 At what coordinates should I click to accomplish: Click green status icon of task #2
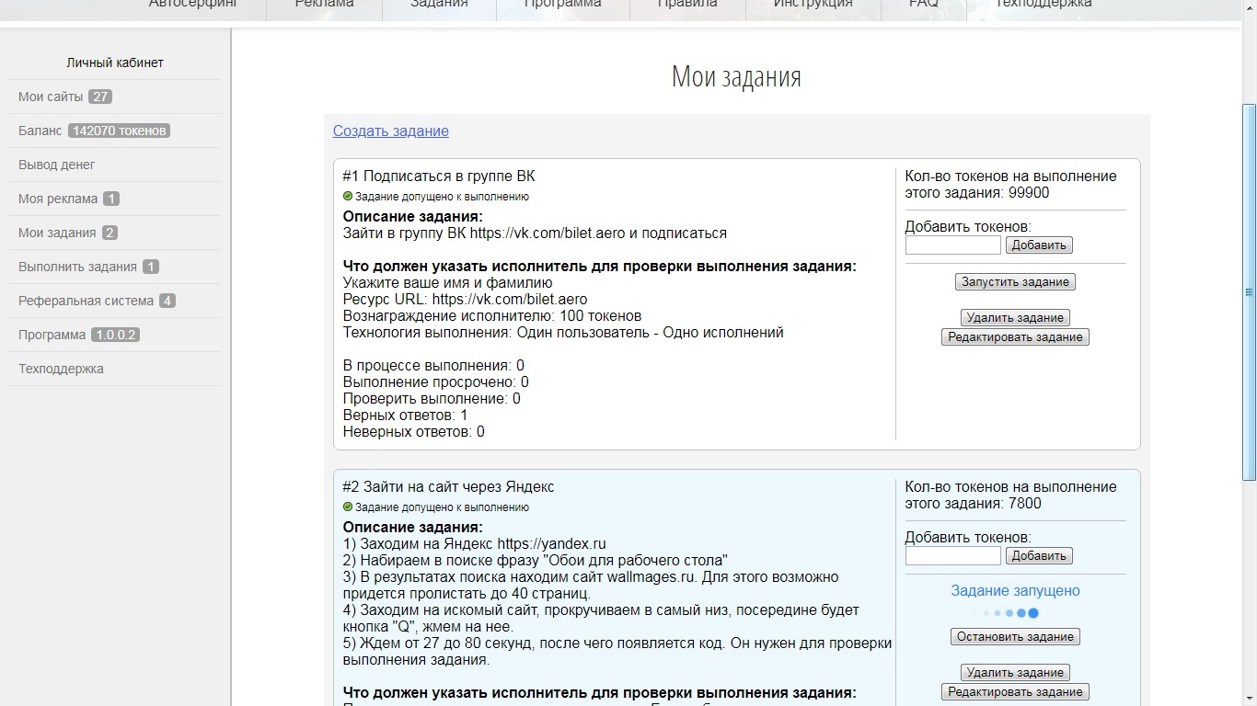tap(348, 507)
